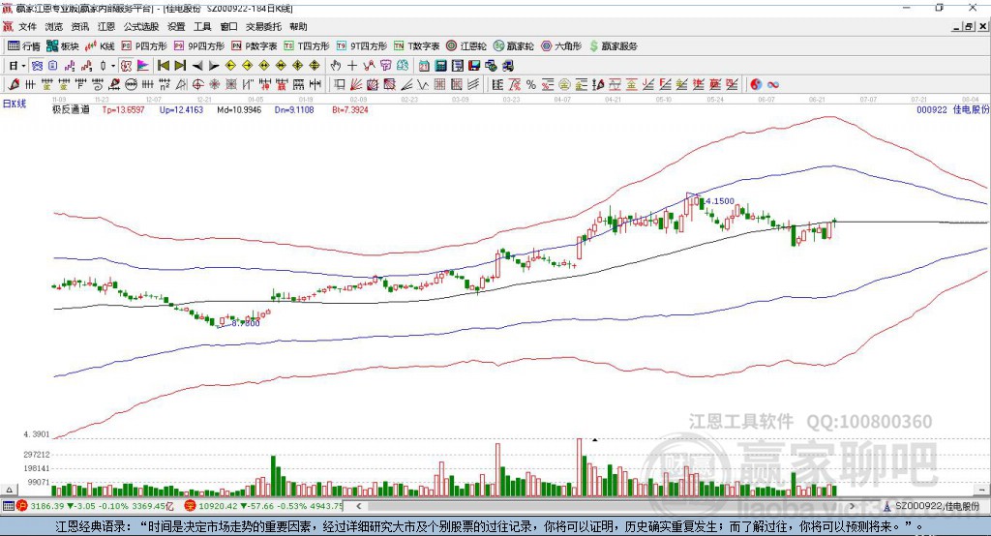
Task: Open the 公式选股 menu
Action: (x=141, y=26)
